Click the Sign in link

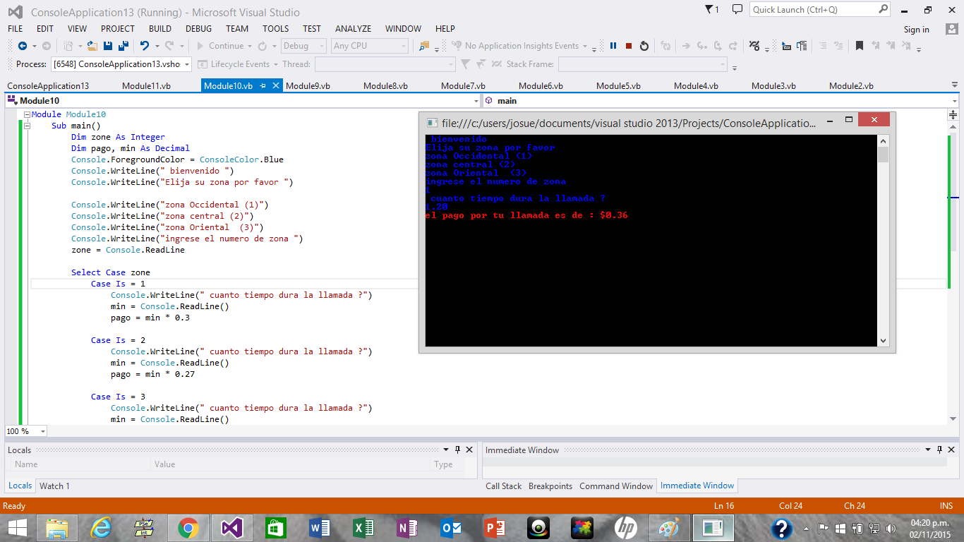pos(916,29)
